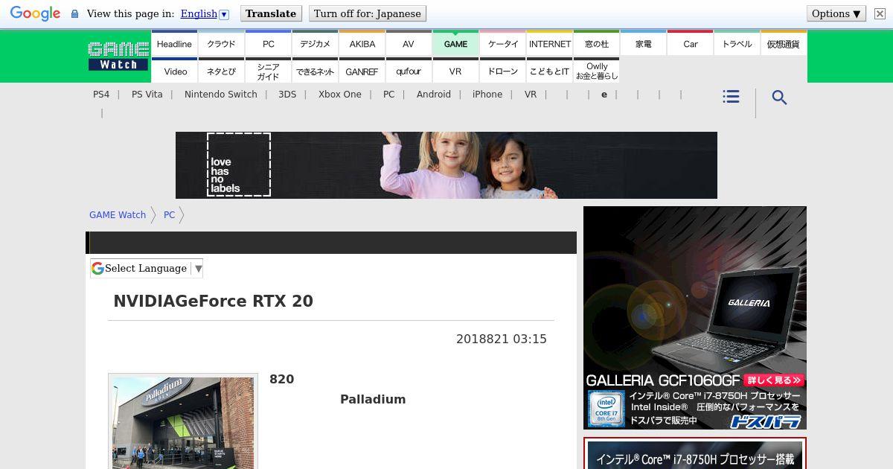Go to PS Vita category link

pos(147,95)
